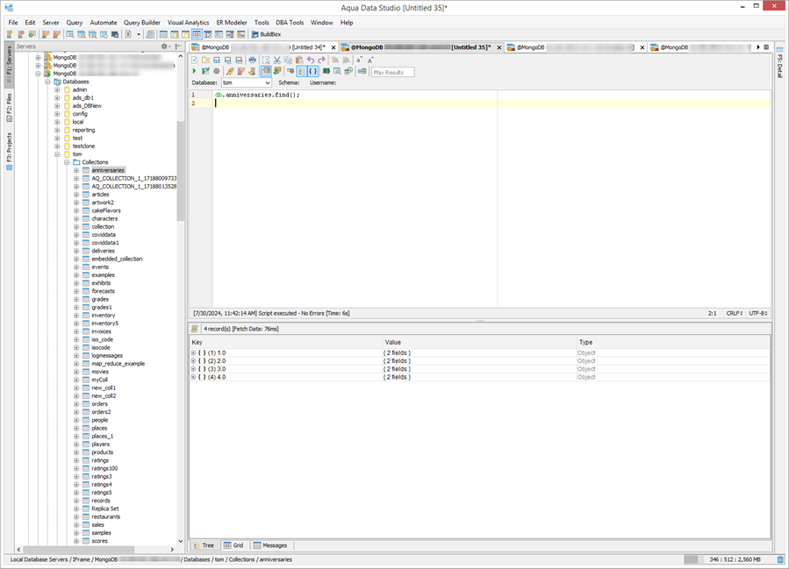
Task: Click the Copy icon next to scissors
Action: tap(288, 60)
